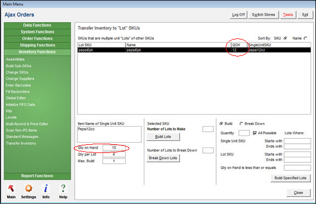
Task: Click the Qty per Lot field showing 6
Action: click(x=114, y=155)
